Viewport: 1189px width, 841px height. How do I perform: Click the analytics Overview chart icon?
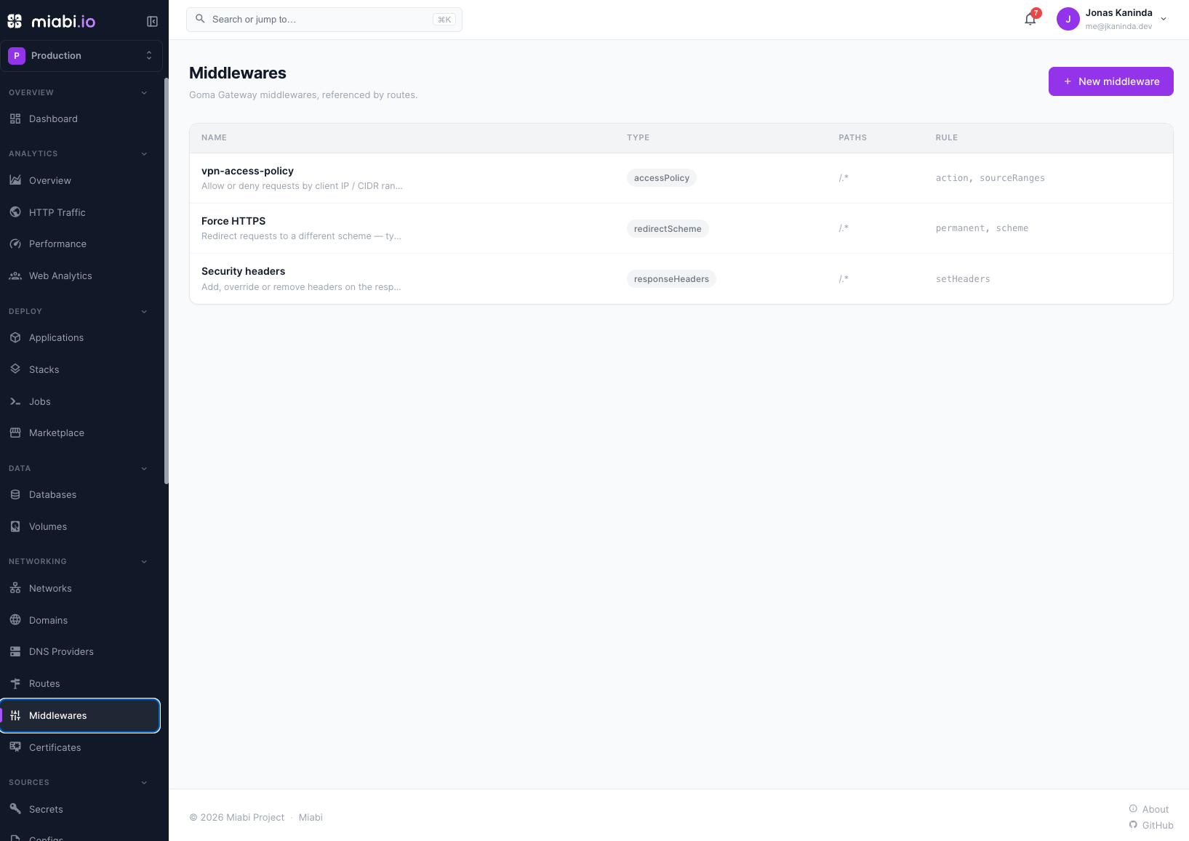point(15,180)
